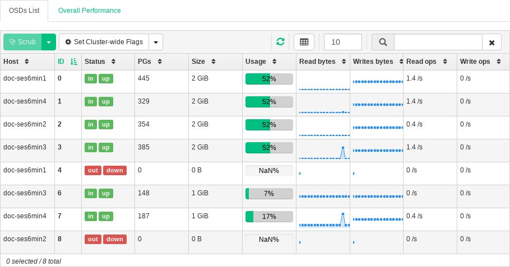Click the Usage column sort arrows
Viewport: 510px width, 267px height.
274,62
